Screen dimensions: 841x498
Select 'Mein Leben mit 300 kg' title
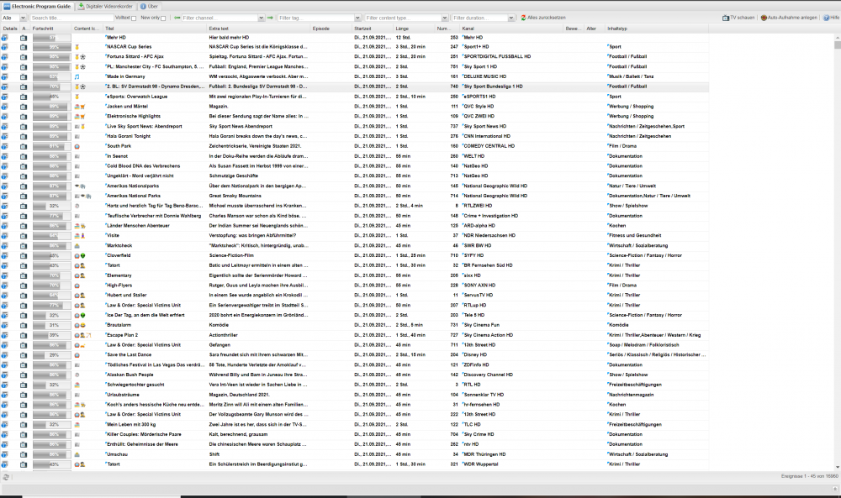point(131,424)
